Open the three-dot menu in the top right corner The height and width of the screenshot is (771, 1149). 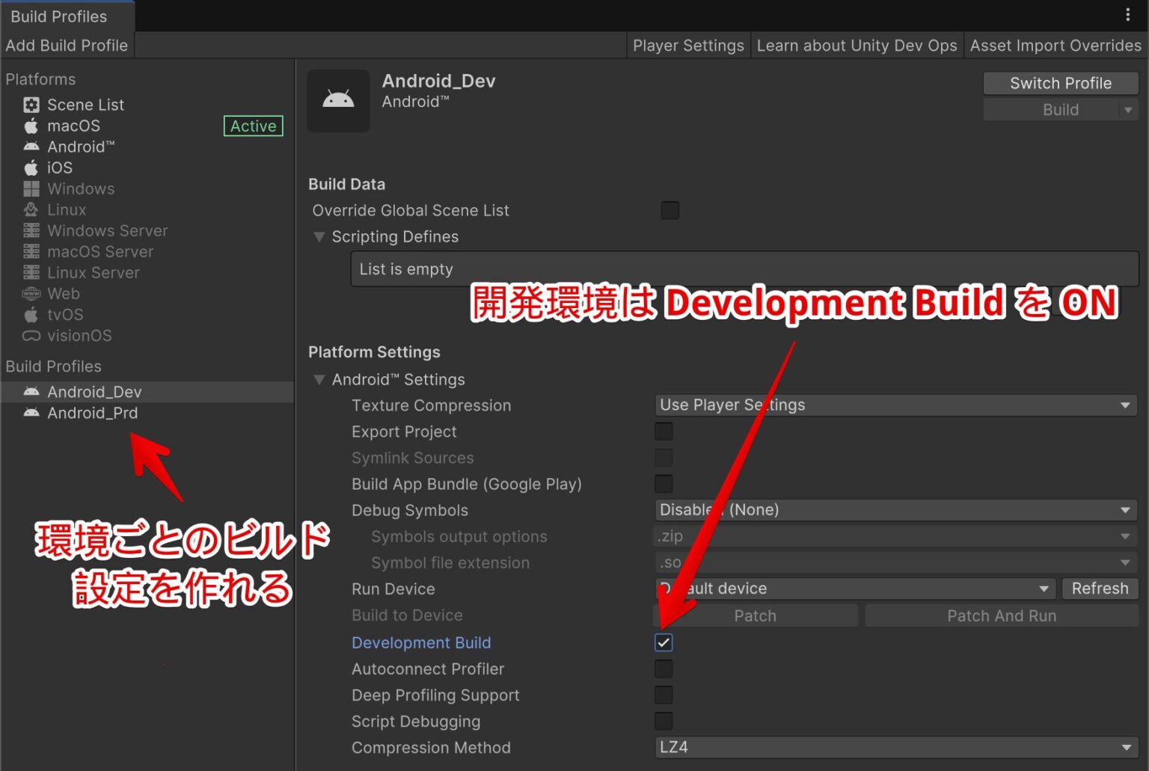pyautogui.click(x=1127, y=14)
